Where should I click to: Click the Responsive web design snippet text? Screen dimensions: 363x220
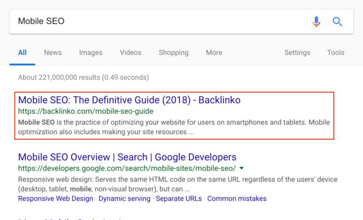177,184
